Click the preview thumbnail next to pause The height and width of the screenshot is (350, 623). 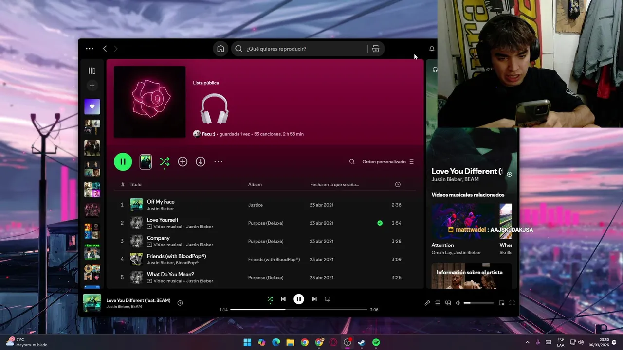tap(146, 162)
